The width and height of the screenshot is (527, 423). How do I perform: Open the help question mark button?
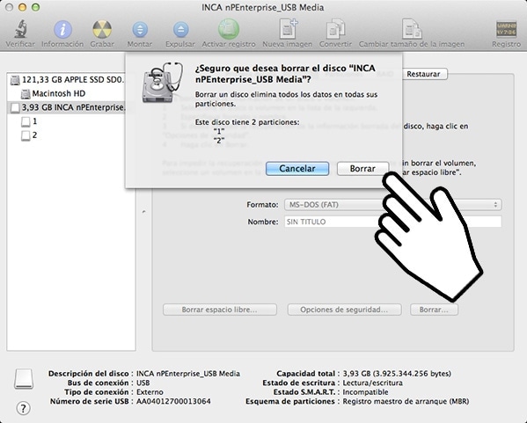[23, 408]
